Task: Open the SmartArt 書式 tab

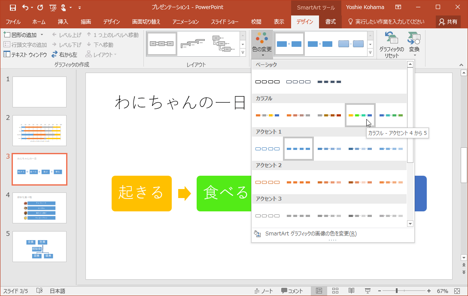Action: coord(330,22)
